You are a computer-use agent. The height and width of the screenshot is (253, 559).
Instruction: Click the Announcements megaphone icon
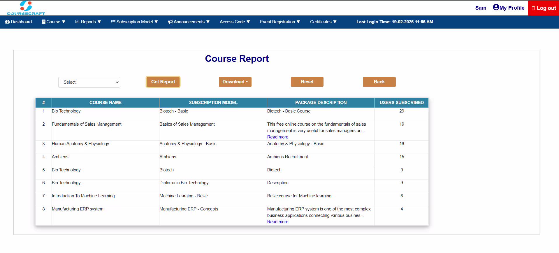point(170,22)
